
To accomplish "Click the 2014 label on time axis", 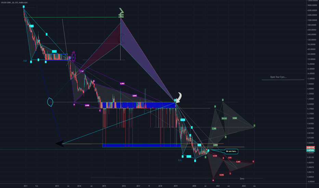I will [79, 186].
